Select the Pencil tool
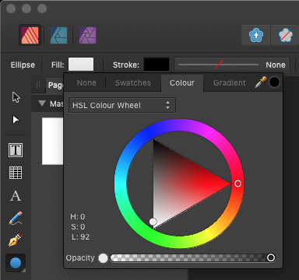299x280 pixels. pyautogui.click(x=16, y=218)
